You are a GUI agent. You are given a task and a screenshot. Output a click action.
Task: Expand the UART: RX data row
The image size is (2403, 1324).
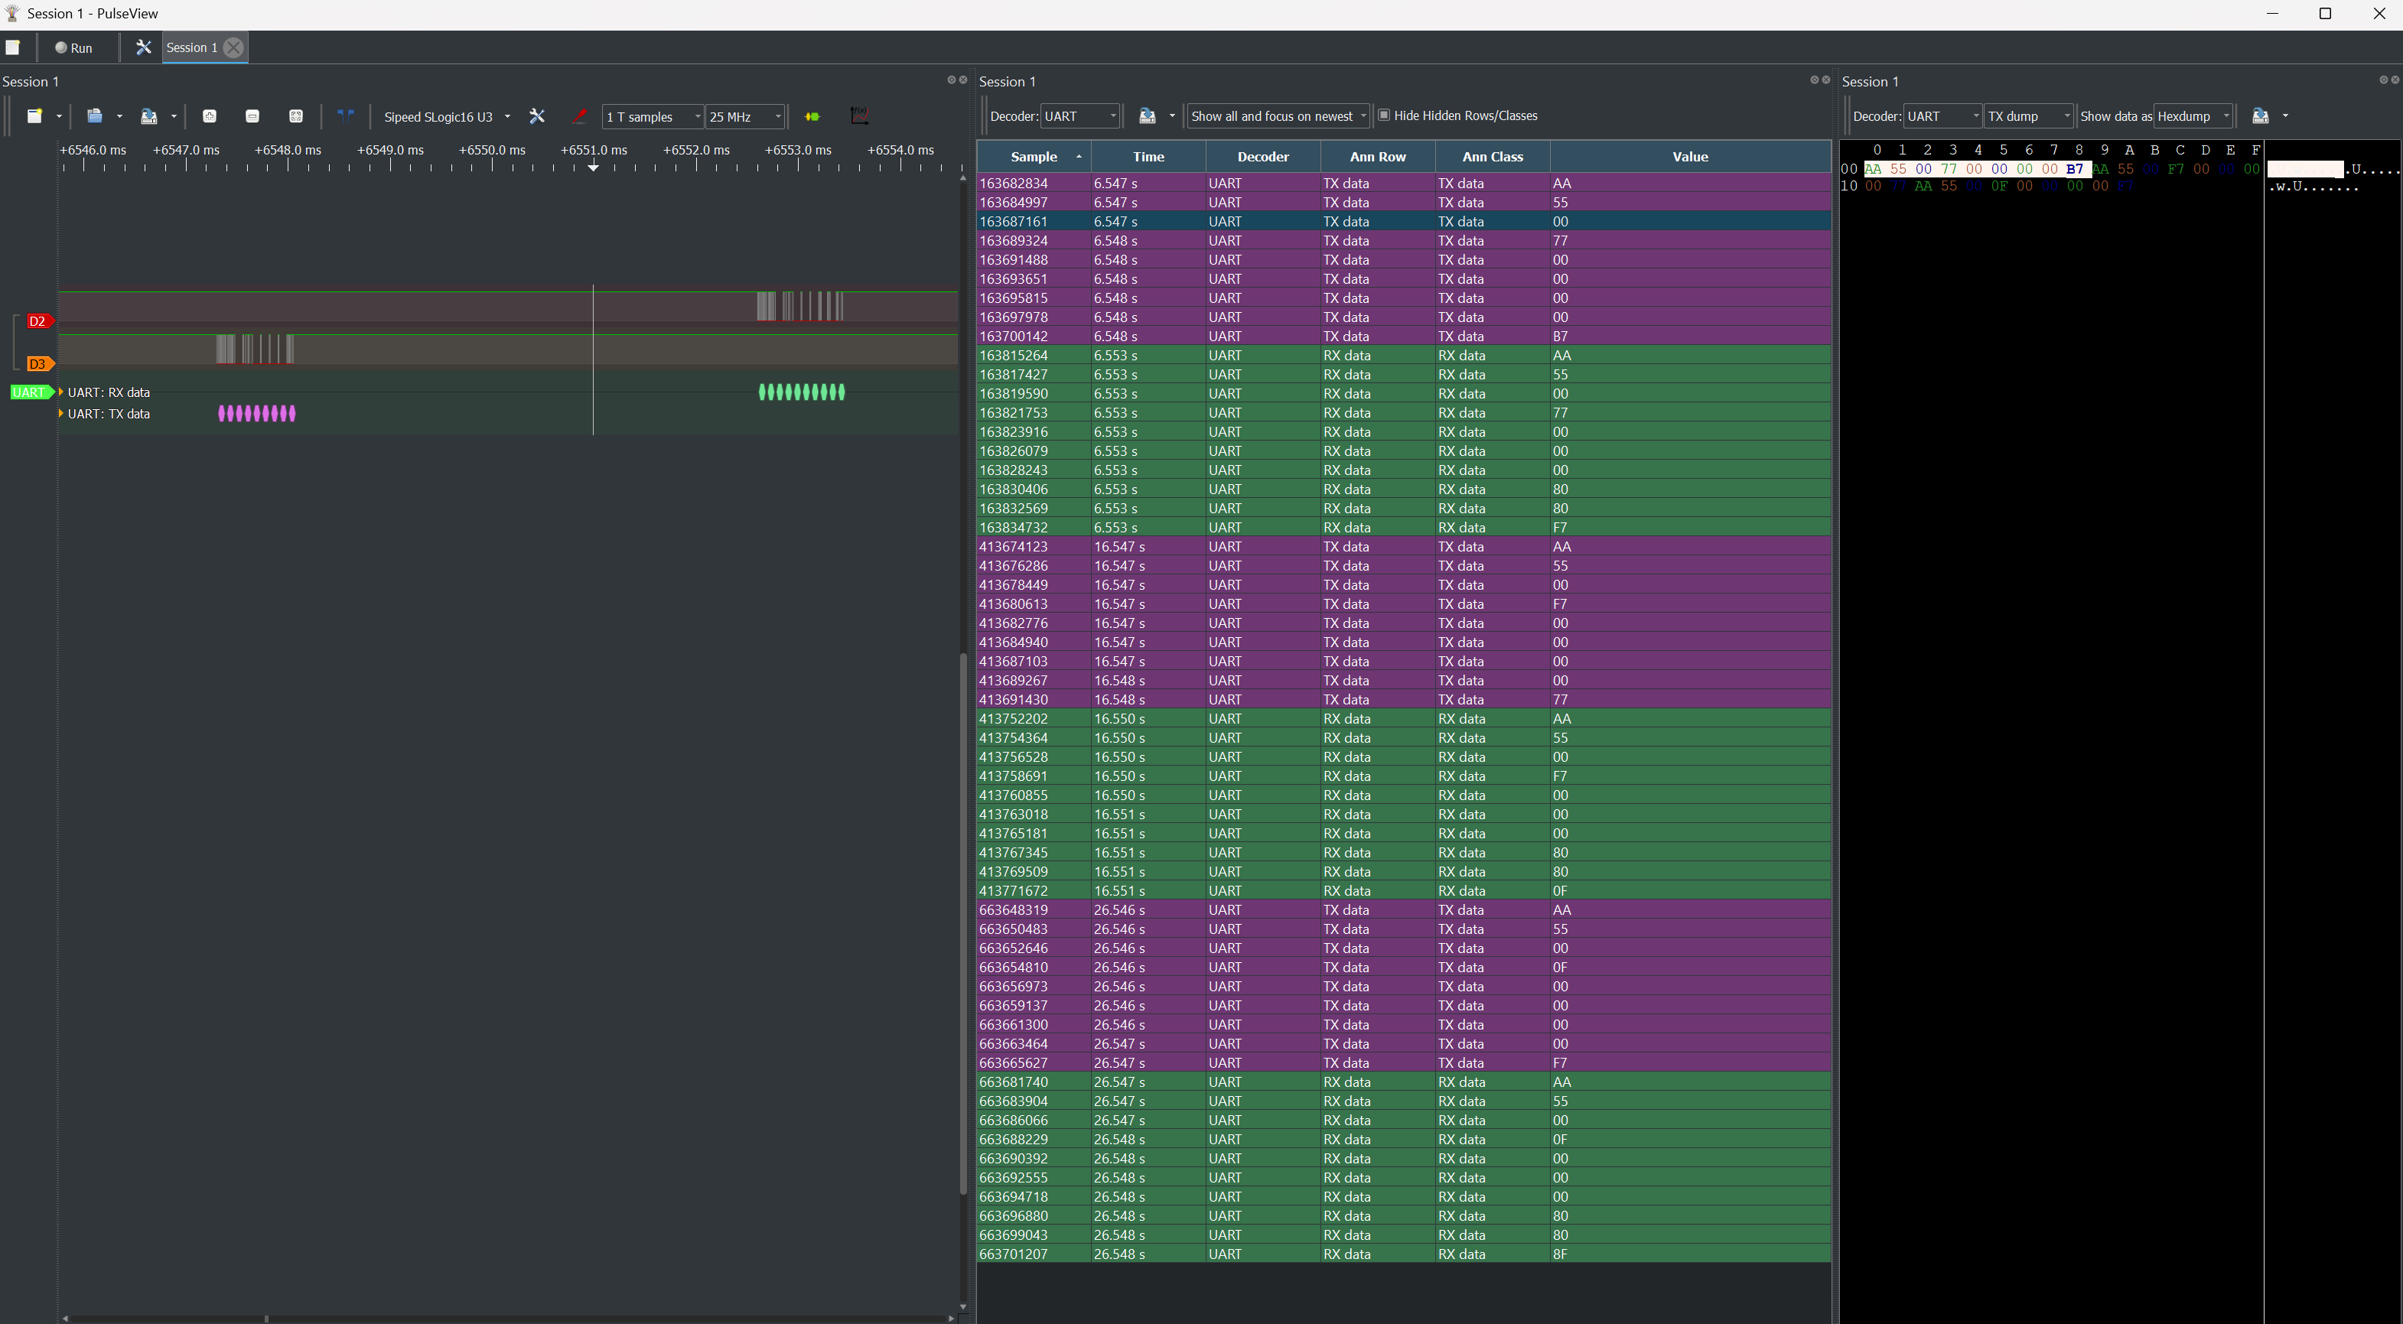click(61, 392)
